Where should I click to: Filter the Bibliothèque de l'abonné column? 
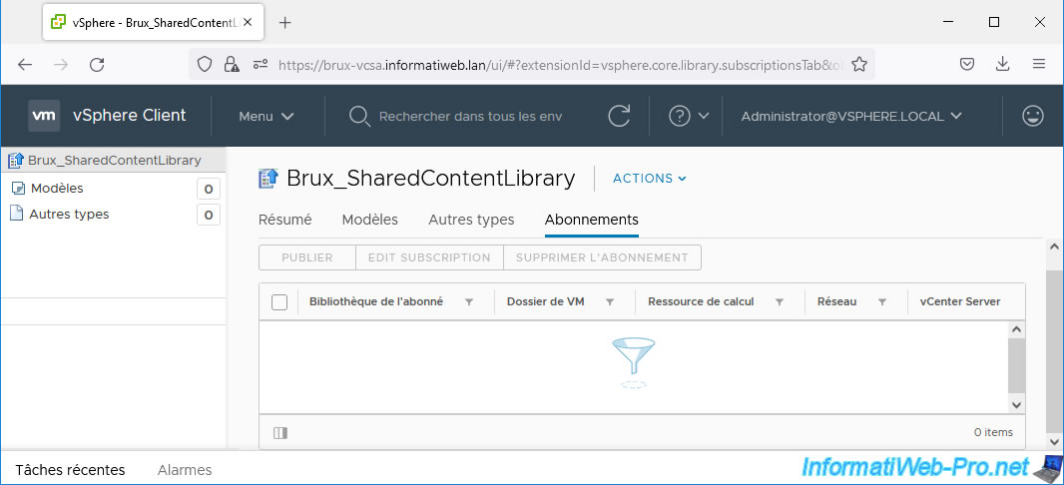(469, 302)
